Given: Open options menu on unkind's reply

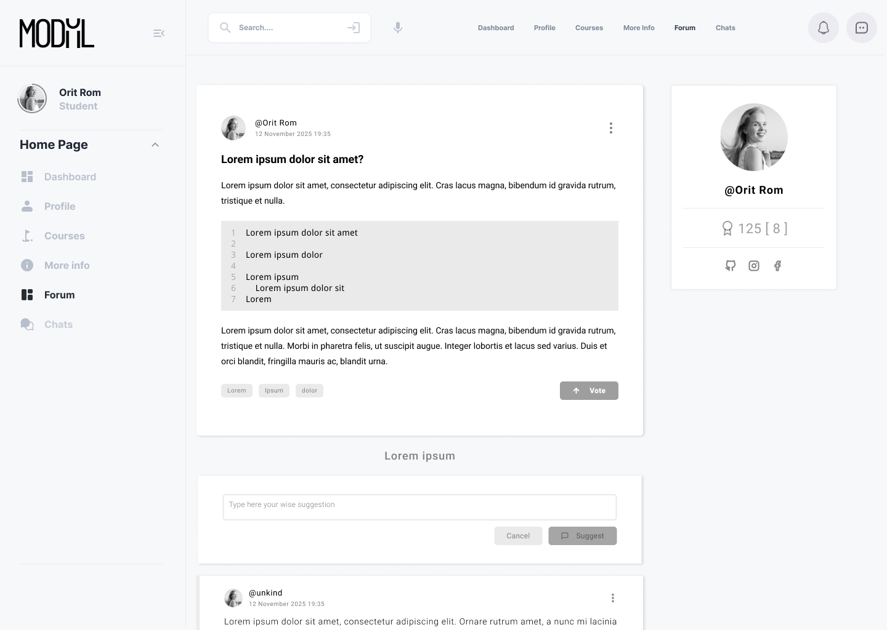Looking at the screenshot, I should pyautogui.click(x=613, y=598).
